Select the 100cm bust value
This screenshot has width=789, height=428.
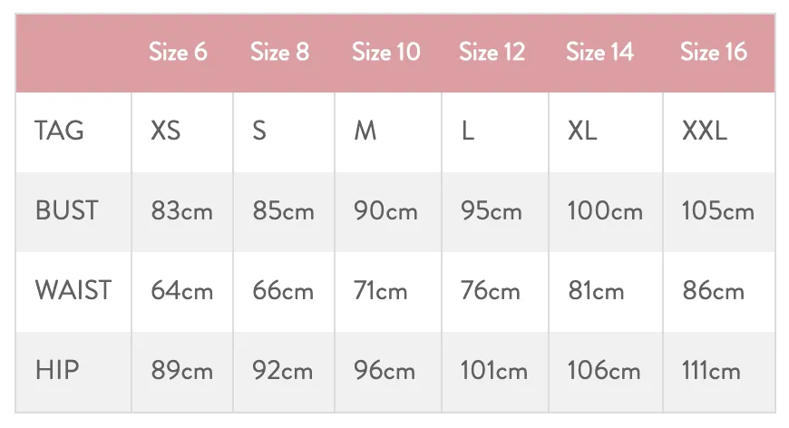605,210
